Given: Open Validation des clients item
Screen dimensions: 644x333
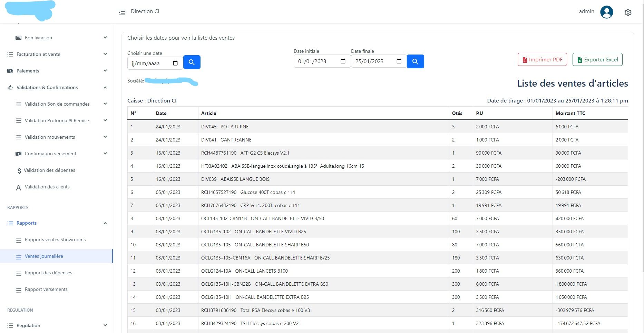Looking at the screenshot, I should click(47, 187).
